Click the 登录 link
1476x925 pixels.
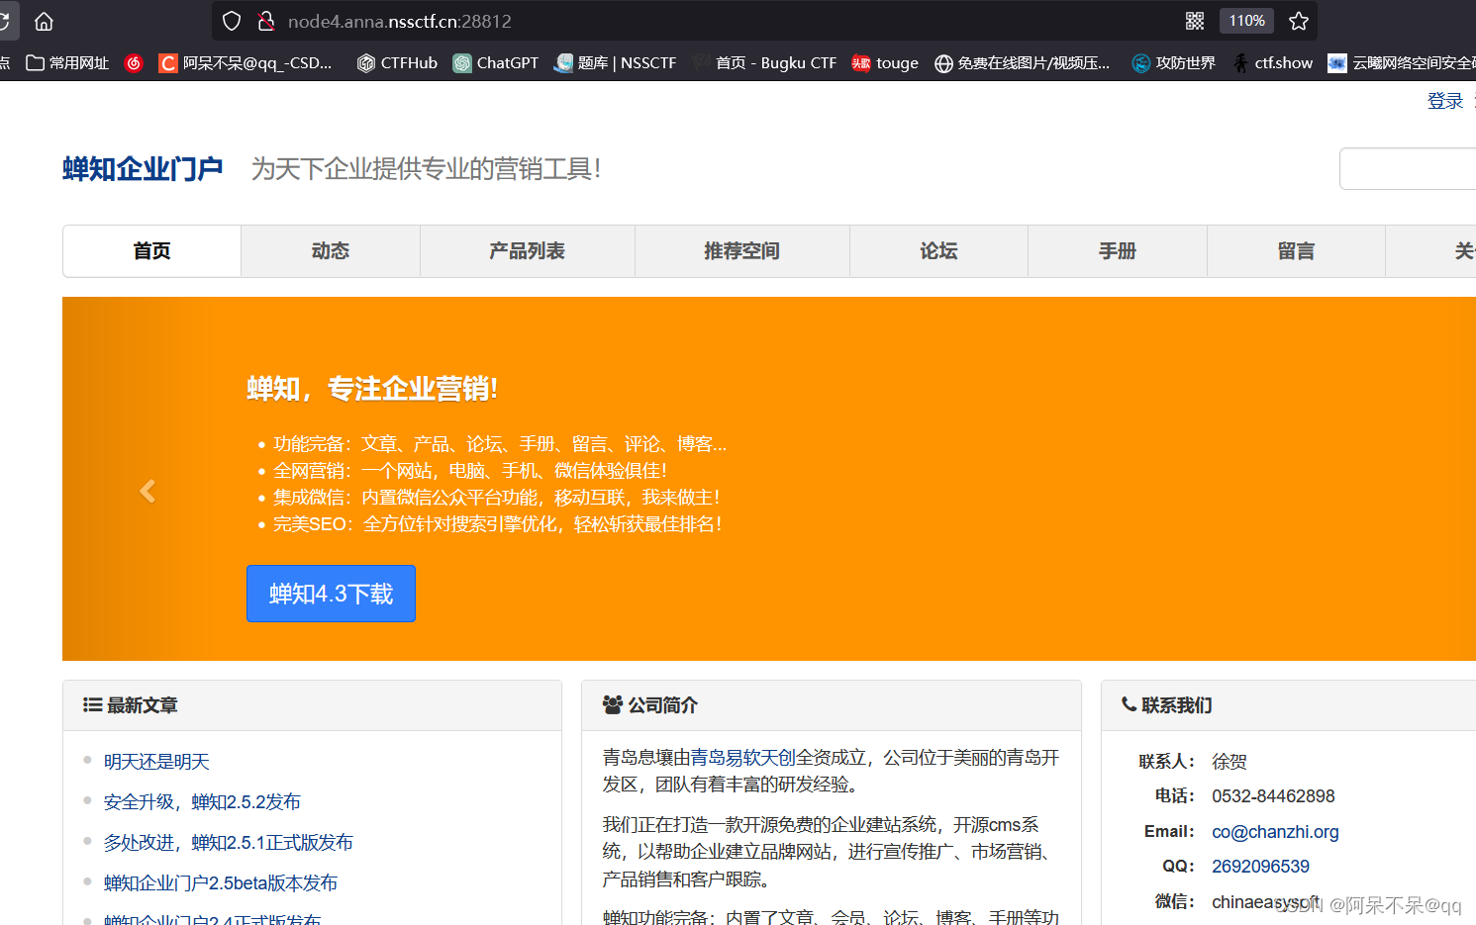[1444, 100]
